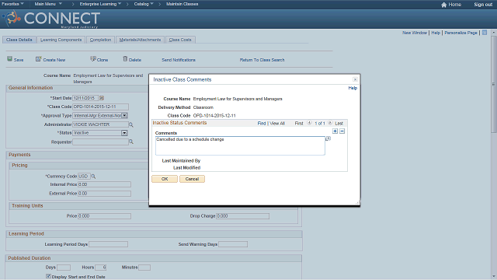This screenshot has width=497, height=280.
Task: Open the Main Menu dropdown
Action: click(x=48, y=4)
